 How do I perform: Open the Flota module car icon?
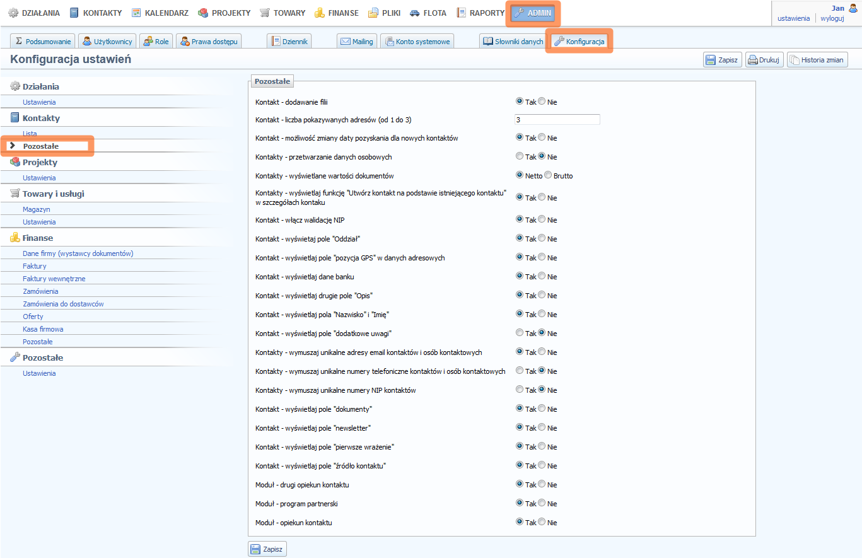point(414,13)
